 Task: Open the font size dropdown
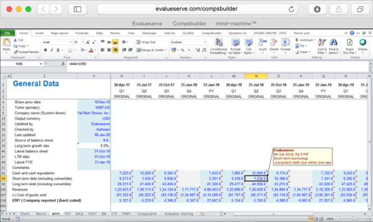pyautogui.click(x=82, y=42)
